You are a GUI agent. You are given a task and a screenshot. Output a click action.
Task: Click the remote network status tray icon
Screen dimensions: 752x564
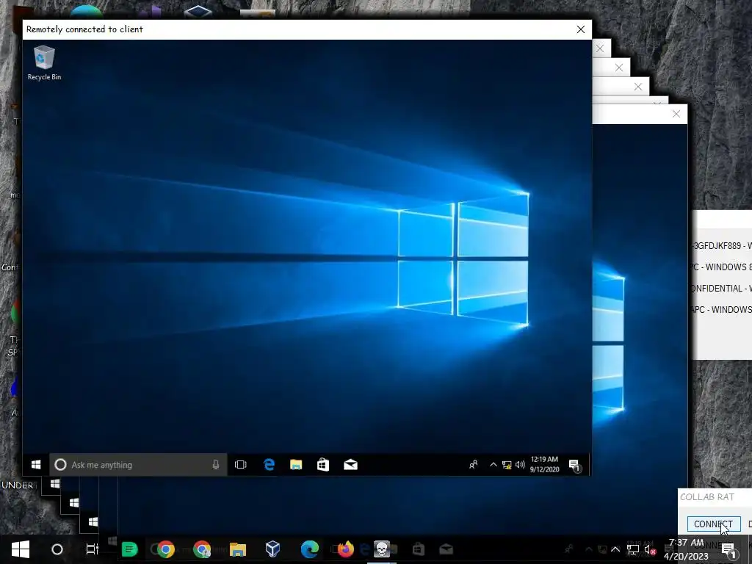[507, 465]
